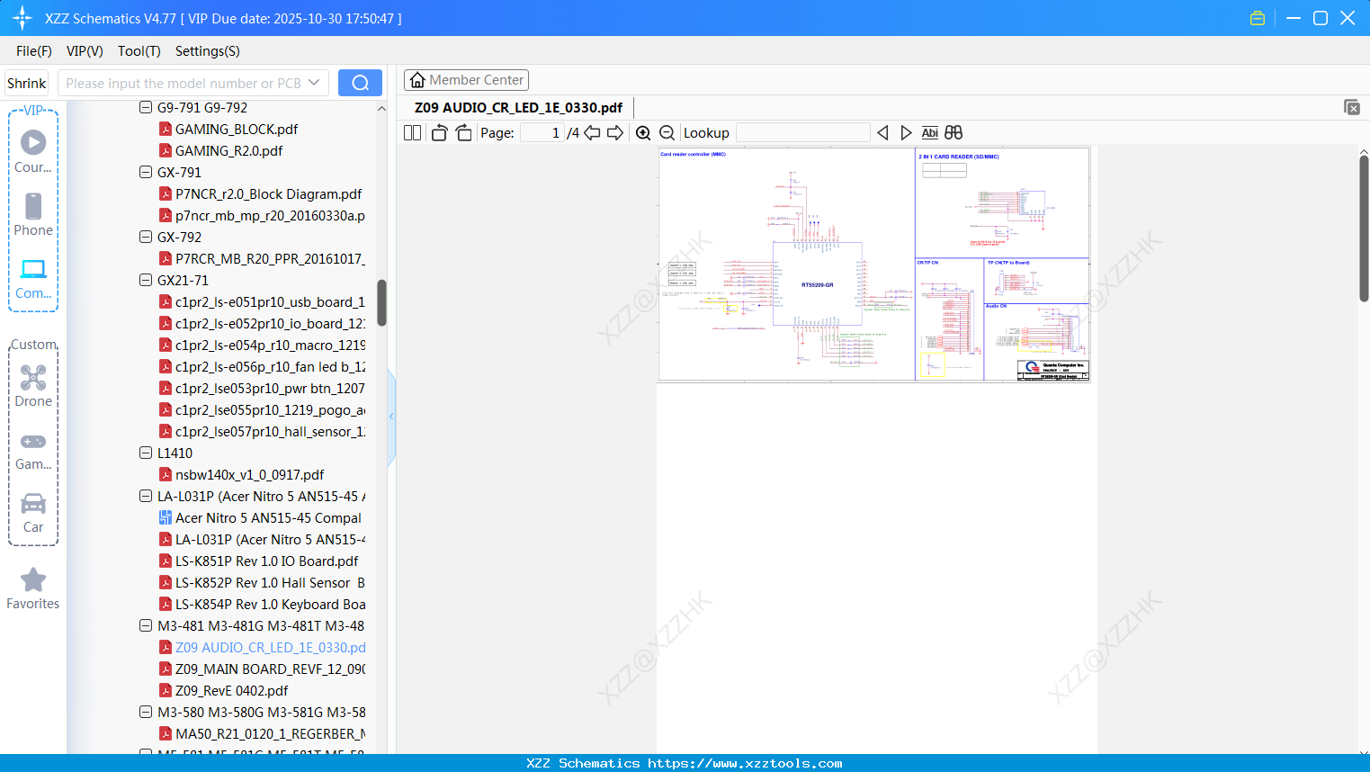
Task: Open model number dropdown arrow
Action: [x=314, y=83]
